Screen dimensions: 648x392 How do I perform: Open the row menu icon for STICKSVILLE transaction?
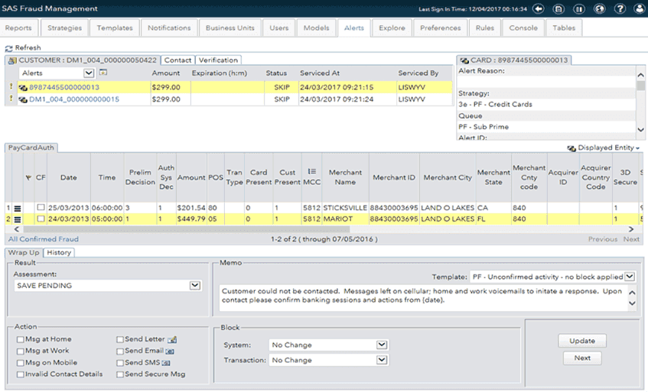[18, 209]
